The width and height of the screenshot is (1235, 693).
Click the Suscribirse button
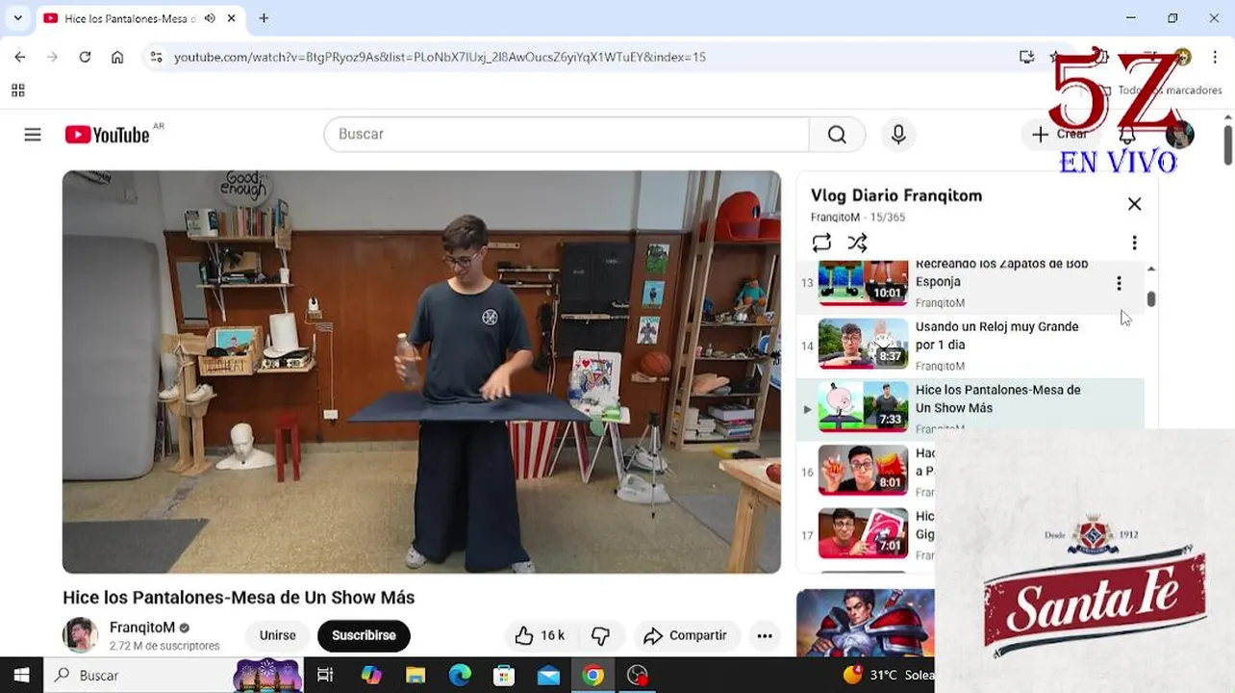click(x=364, y=635)
